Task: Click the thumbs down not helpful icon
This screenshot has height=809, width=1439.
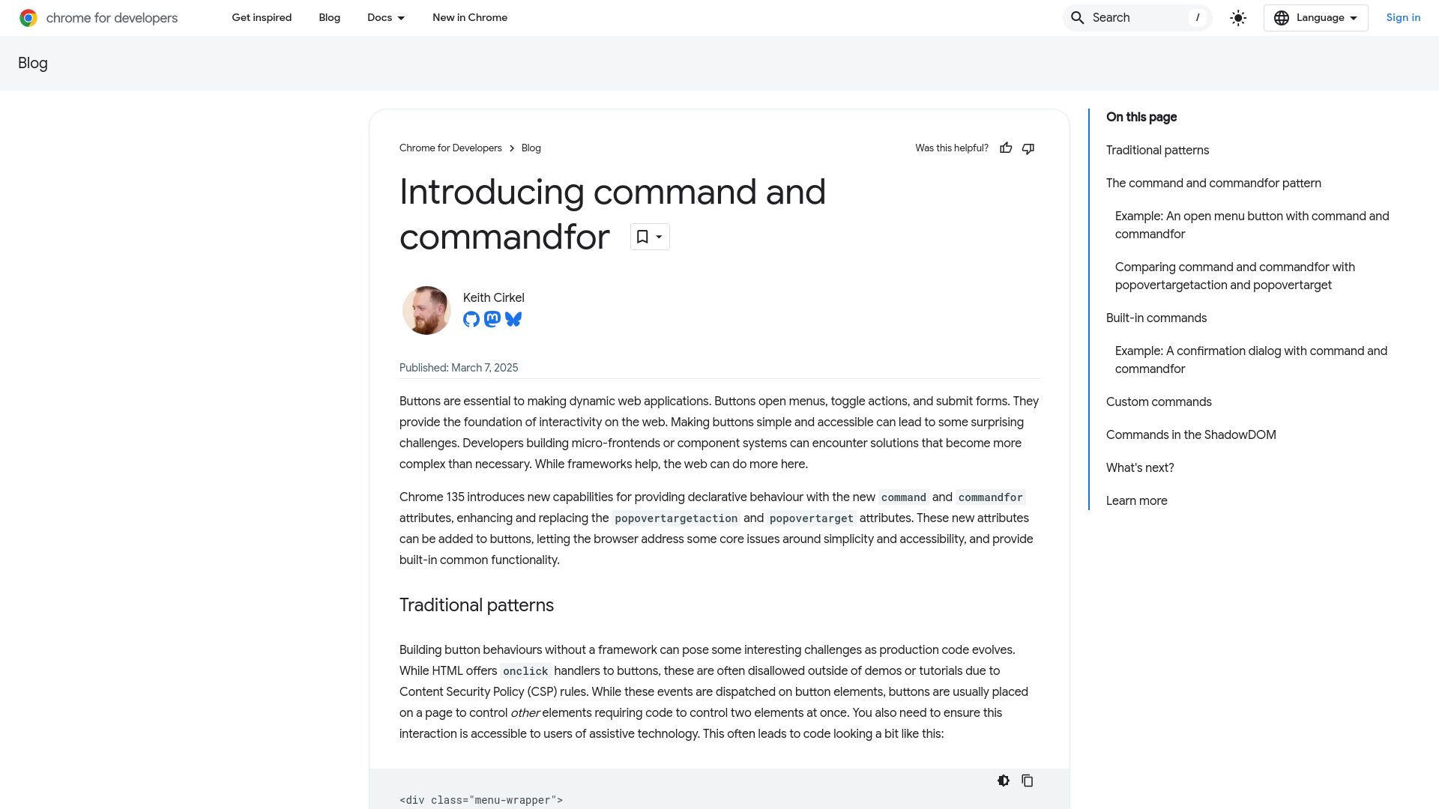Action: [1028, 148]
